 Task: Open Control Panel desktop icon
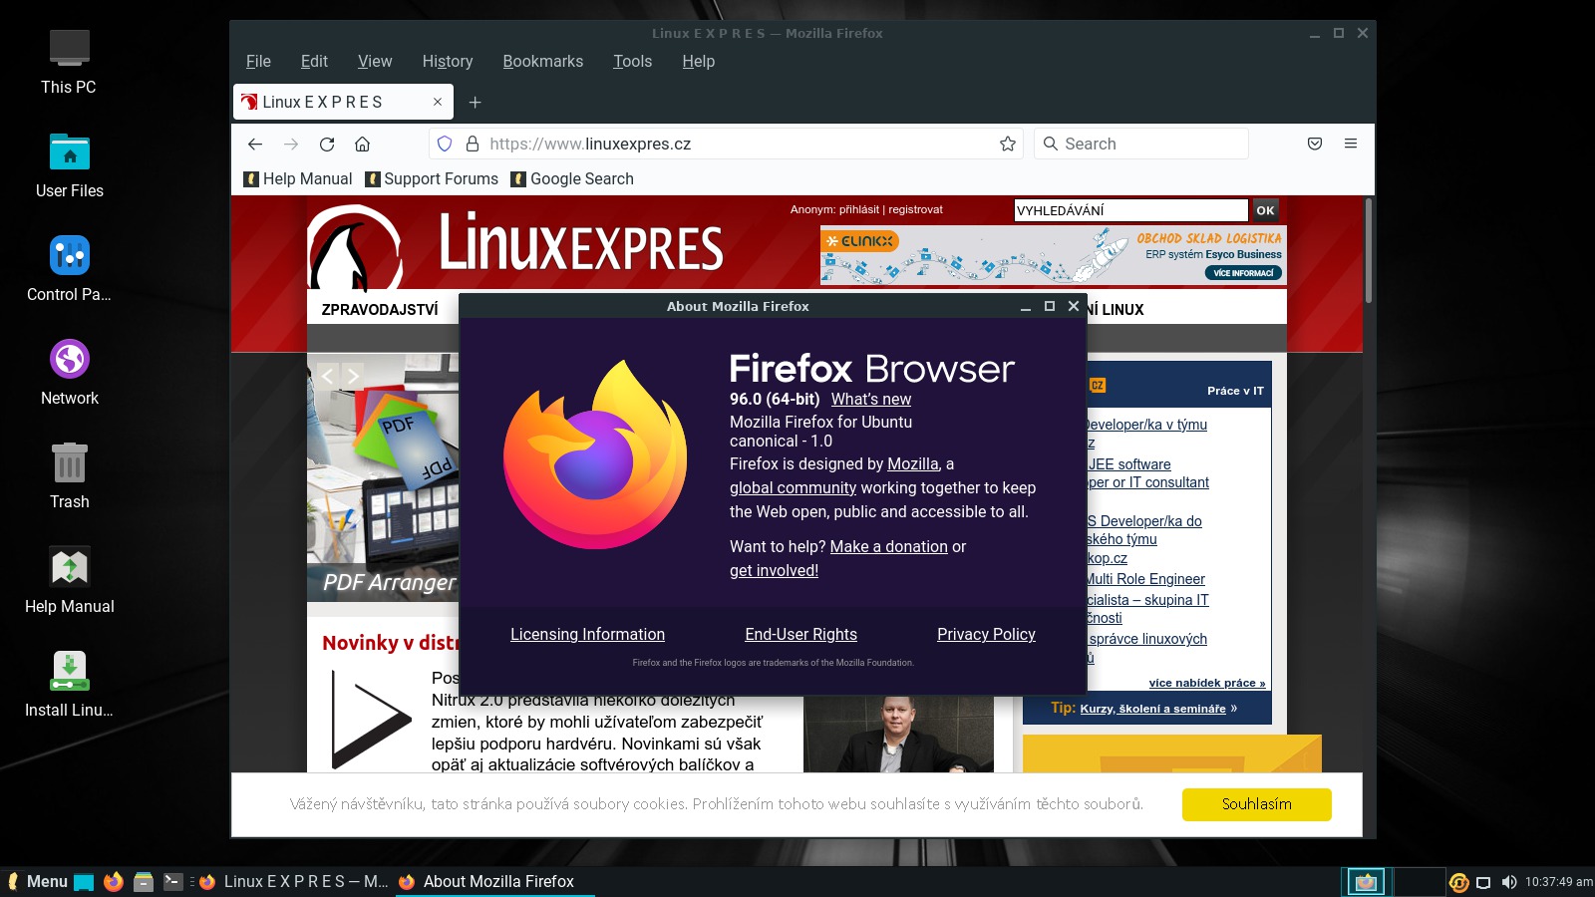69,269
